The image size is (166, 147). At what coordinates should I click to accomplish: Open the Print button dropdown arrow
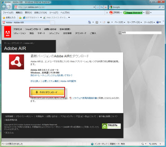(112, 22)
